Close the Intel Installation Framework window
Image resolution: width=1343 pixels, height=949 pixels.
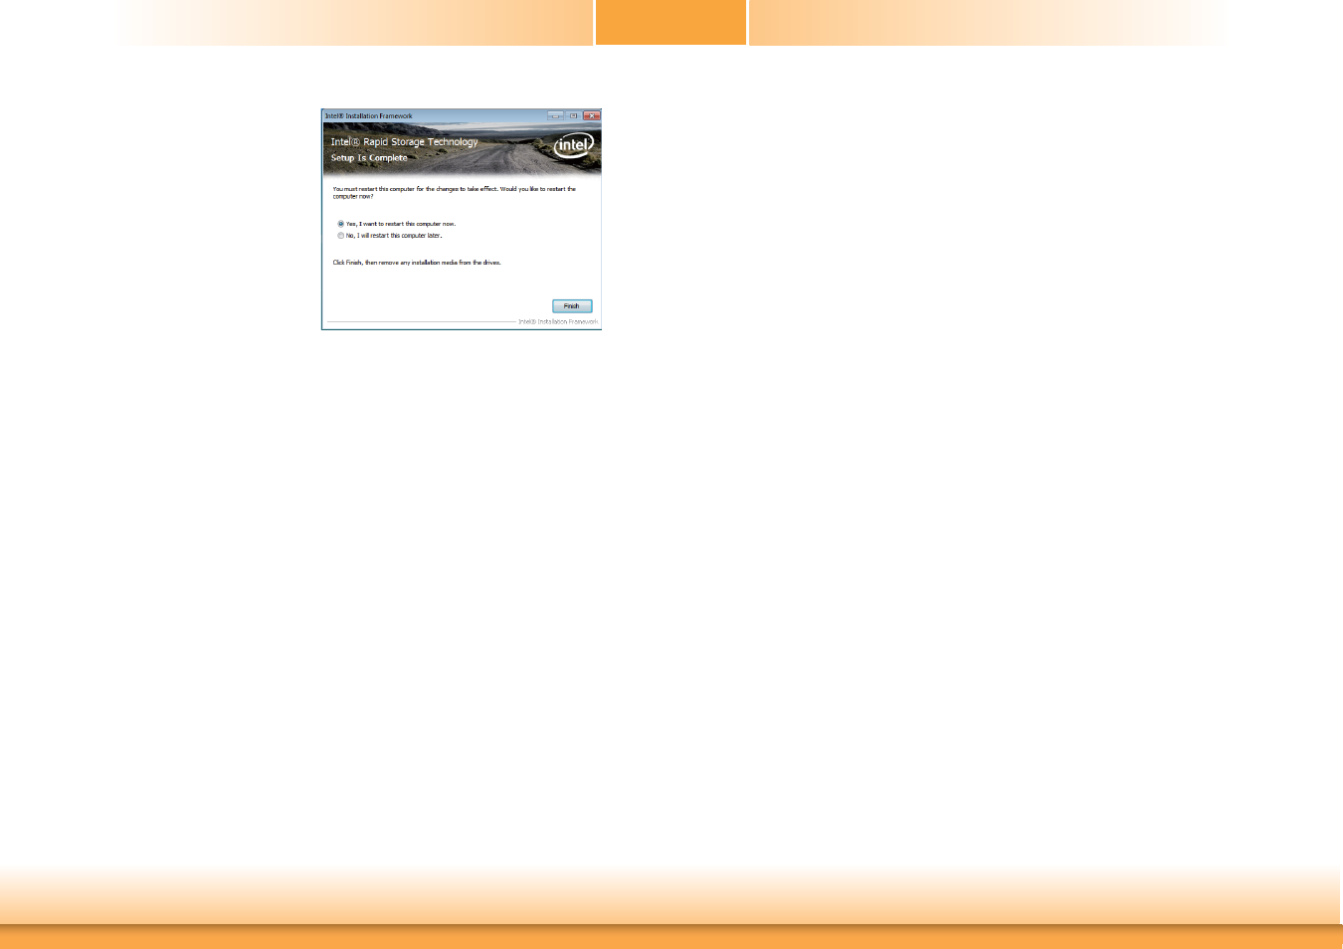coord(592,115)
